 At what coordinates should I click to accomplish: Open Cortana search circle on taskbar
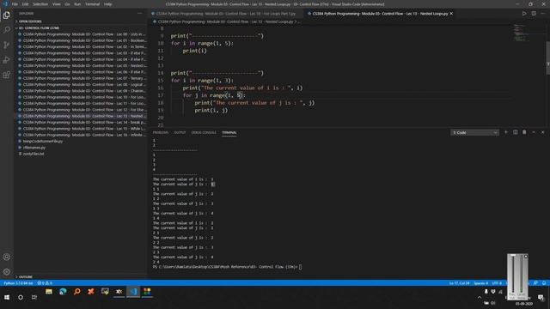pyautogui.click(x=21, y=297)
